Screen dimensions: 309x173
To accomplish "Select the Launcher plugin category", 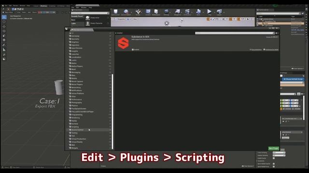I will click(x=75, y=54).
